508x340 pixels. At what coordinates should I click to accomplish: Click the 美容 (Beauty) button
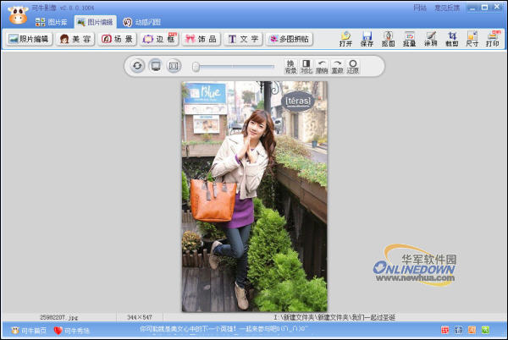click(75, 39)
